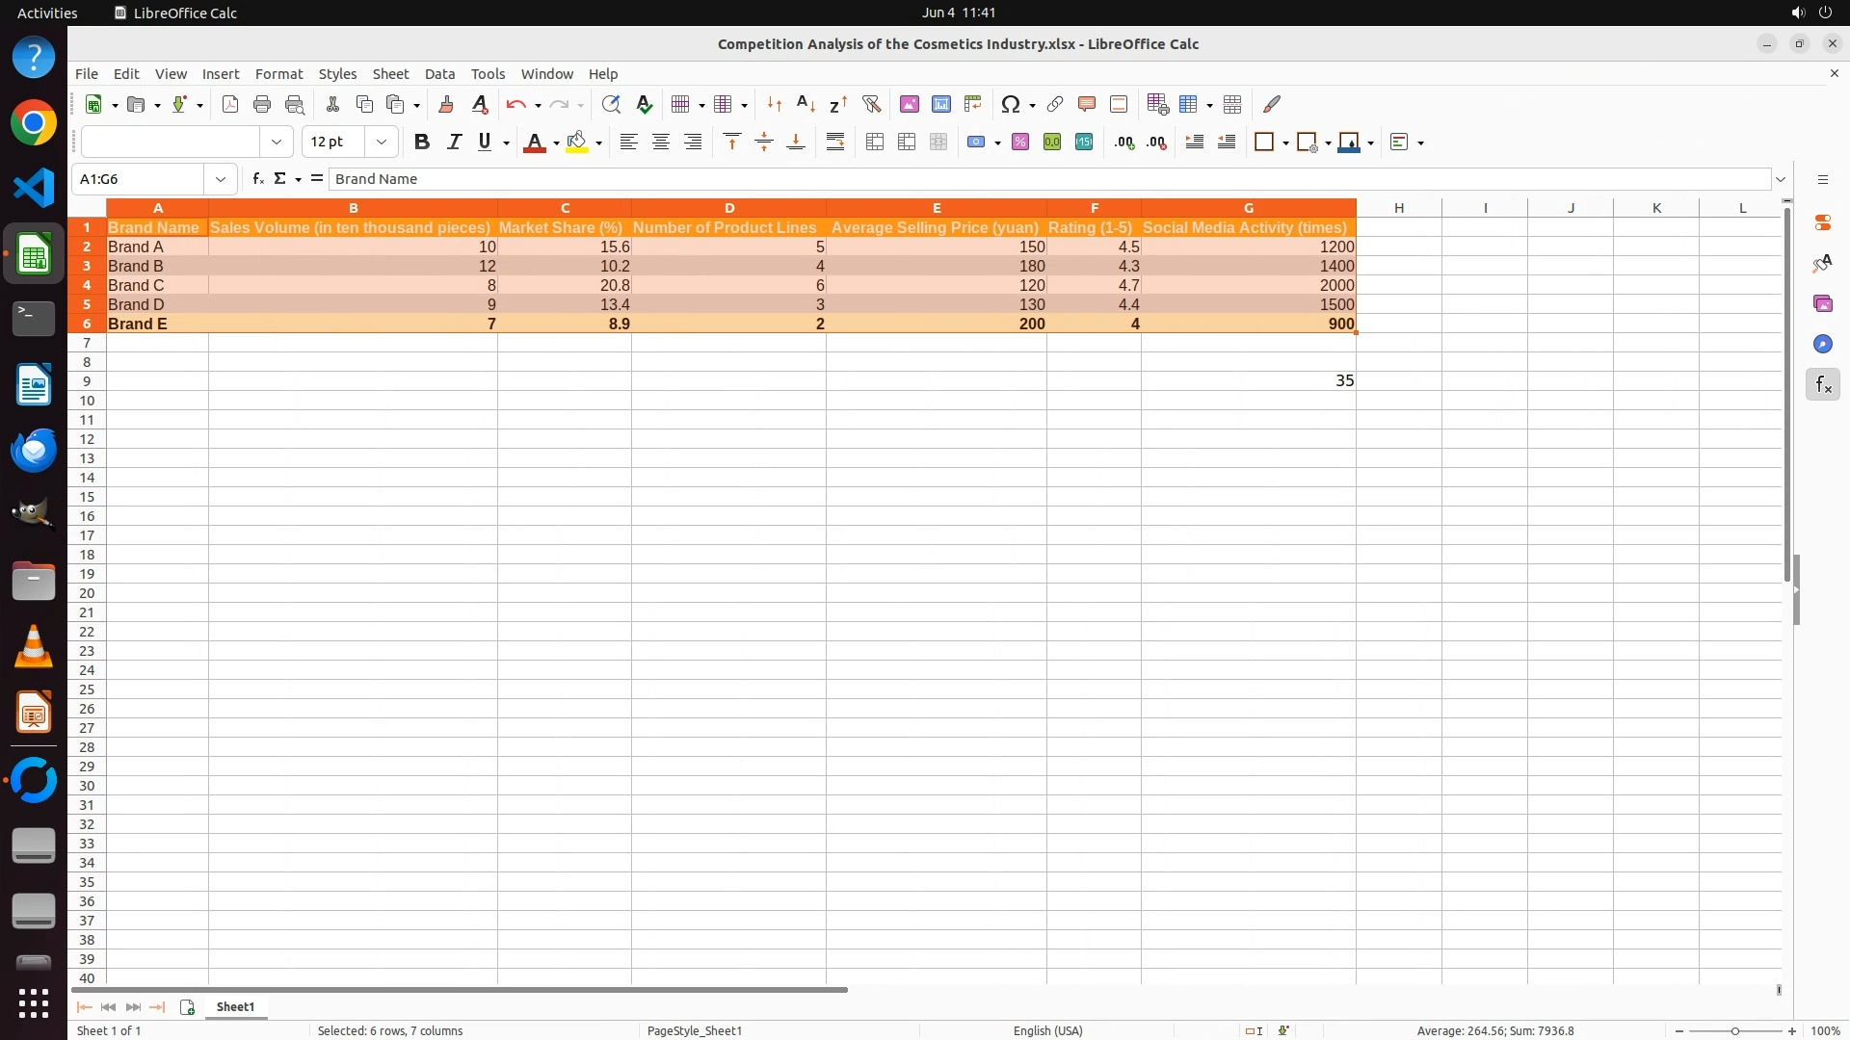Click the Export as PDF icon

(x=230, y=104)
